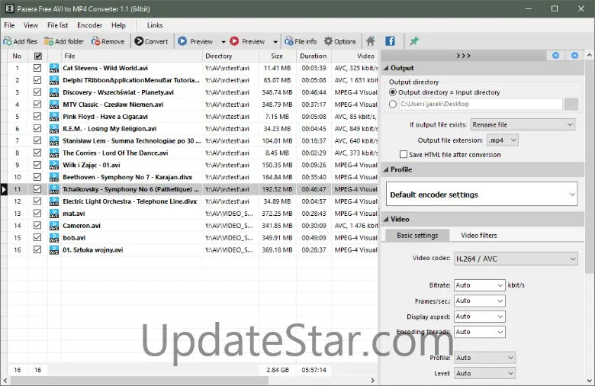This screenshot has height=386, width=595.
Task: Uncheck the Discovery - Wszechświat checkbox
Action: click(x=37, y=92)
